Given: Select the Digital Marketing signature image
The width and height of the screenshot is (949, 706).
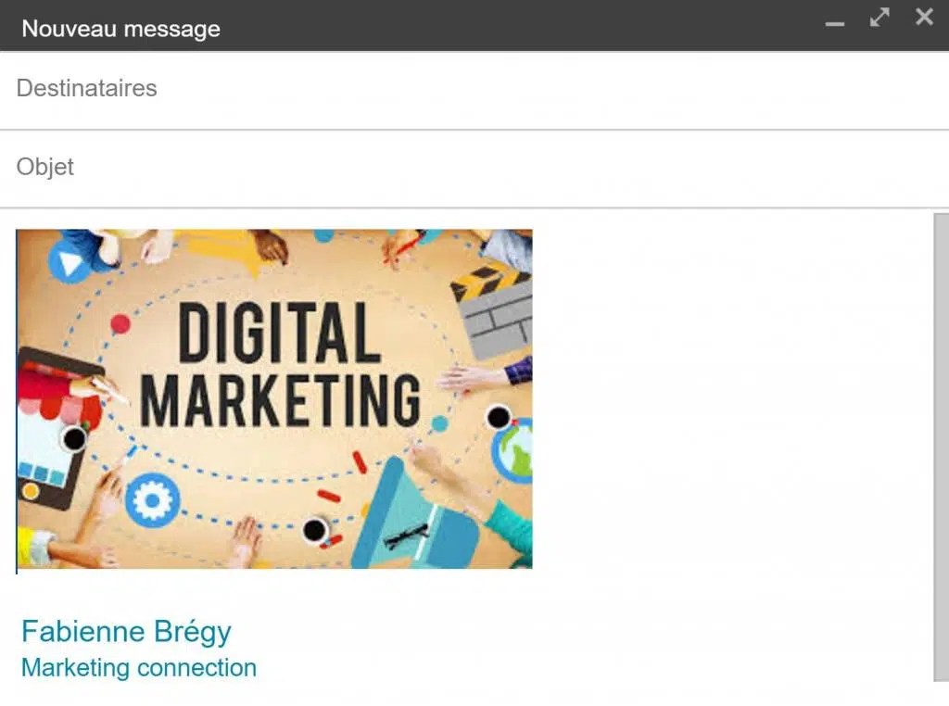Looking at the screenshot, I should [274, 398].
